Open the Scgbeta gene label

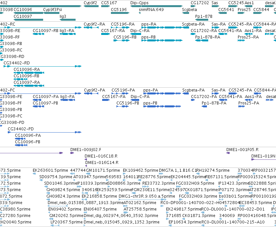(x=189, y=10)
